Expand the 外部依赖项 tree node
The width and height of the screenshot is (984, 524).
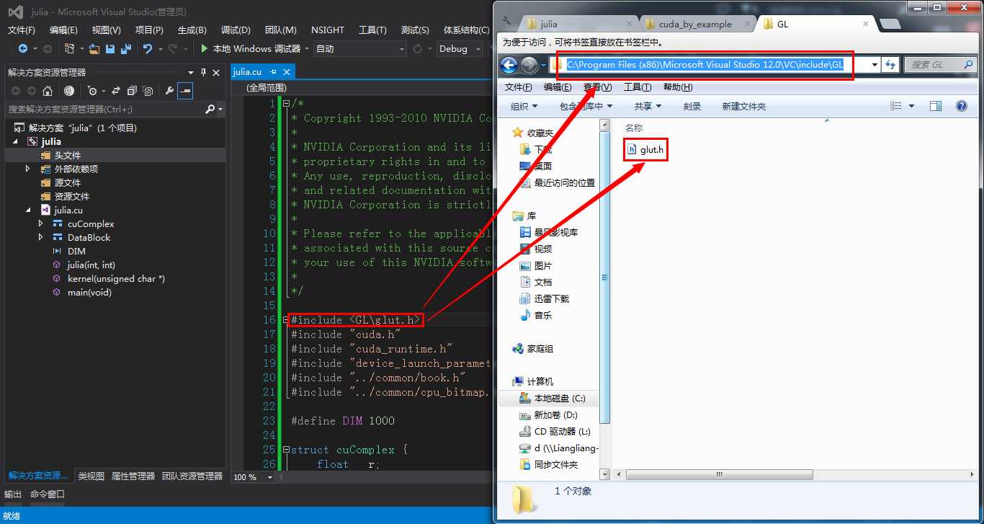click(x=28, y=169)
